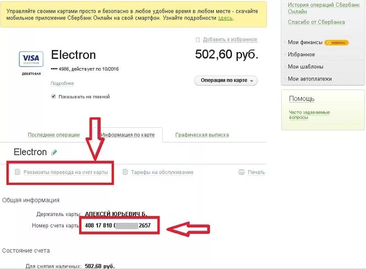Click the здесь link in yellow banner
366x269 pixels.
coord(225,18)
